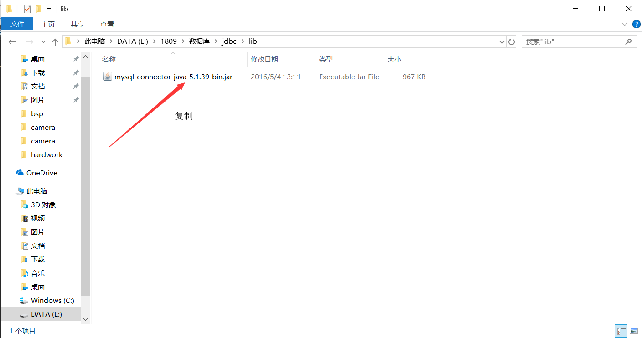Click the 3D 对象 cube icon

(25, 205)
